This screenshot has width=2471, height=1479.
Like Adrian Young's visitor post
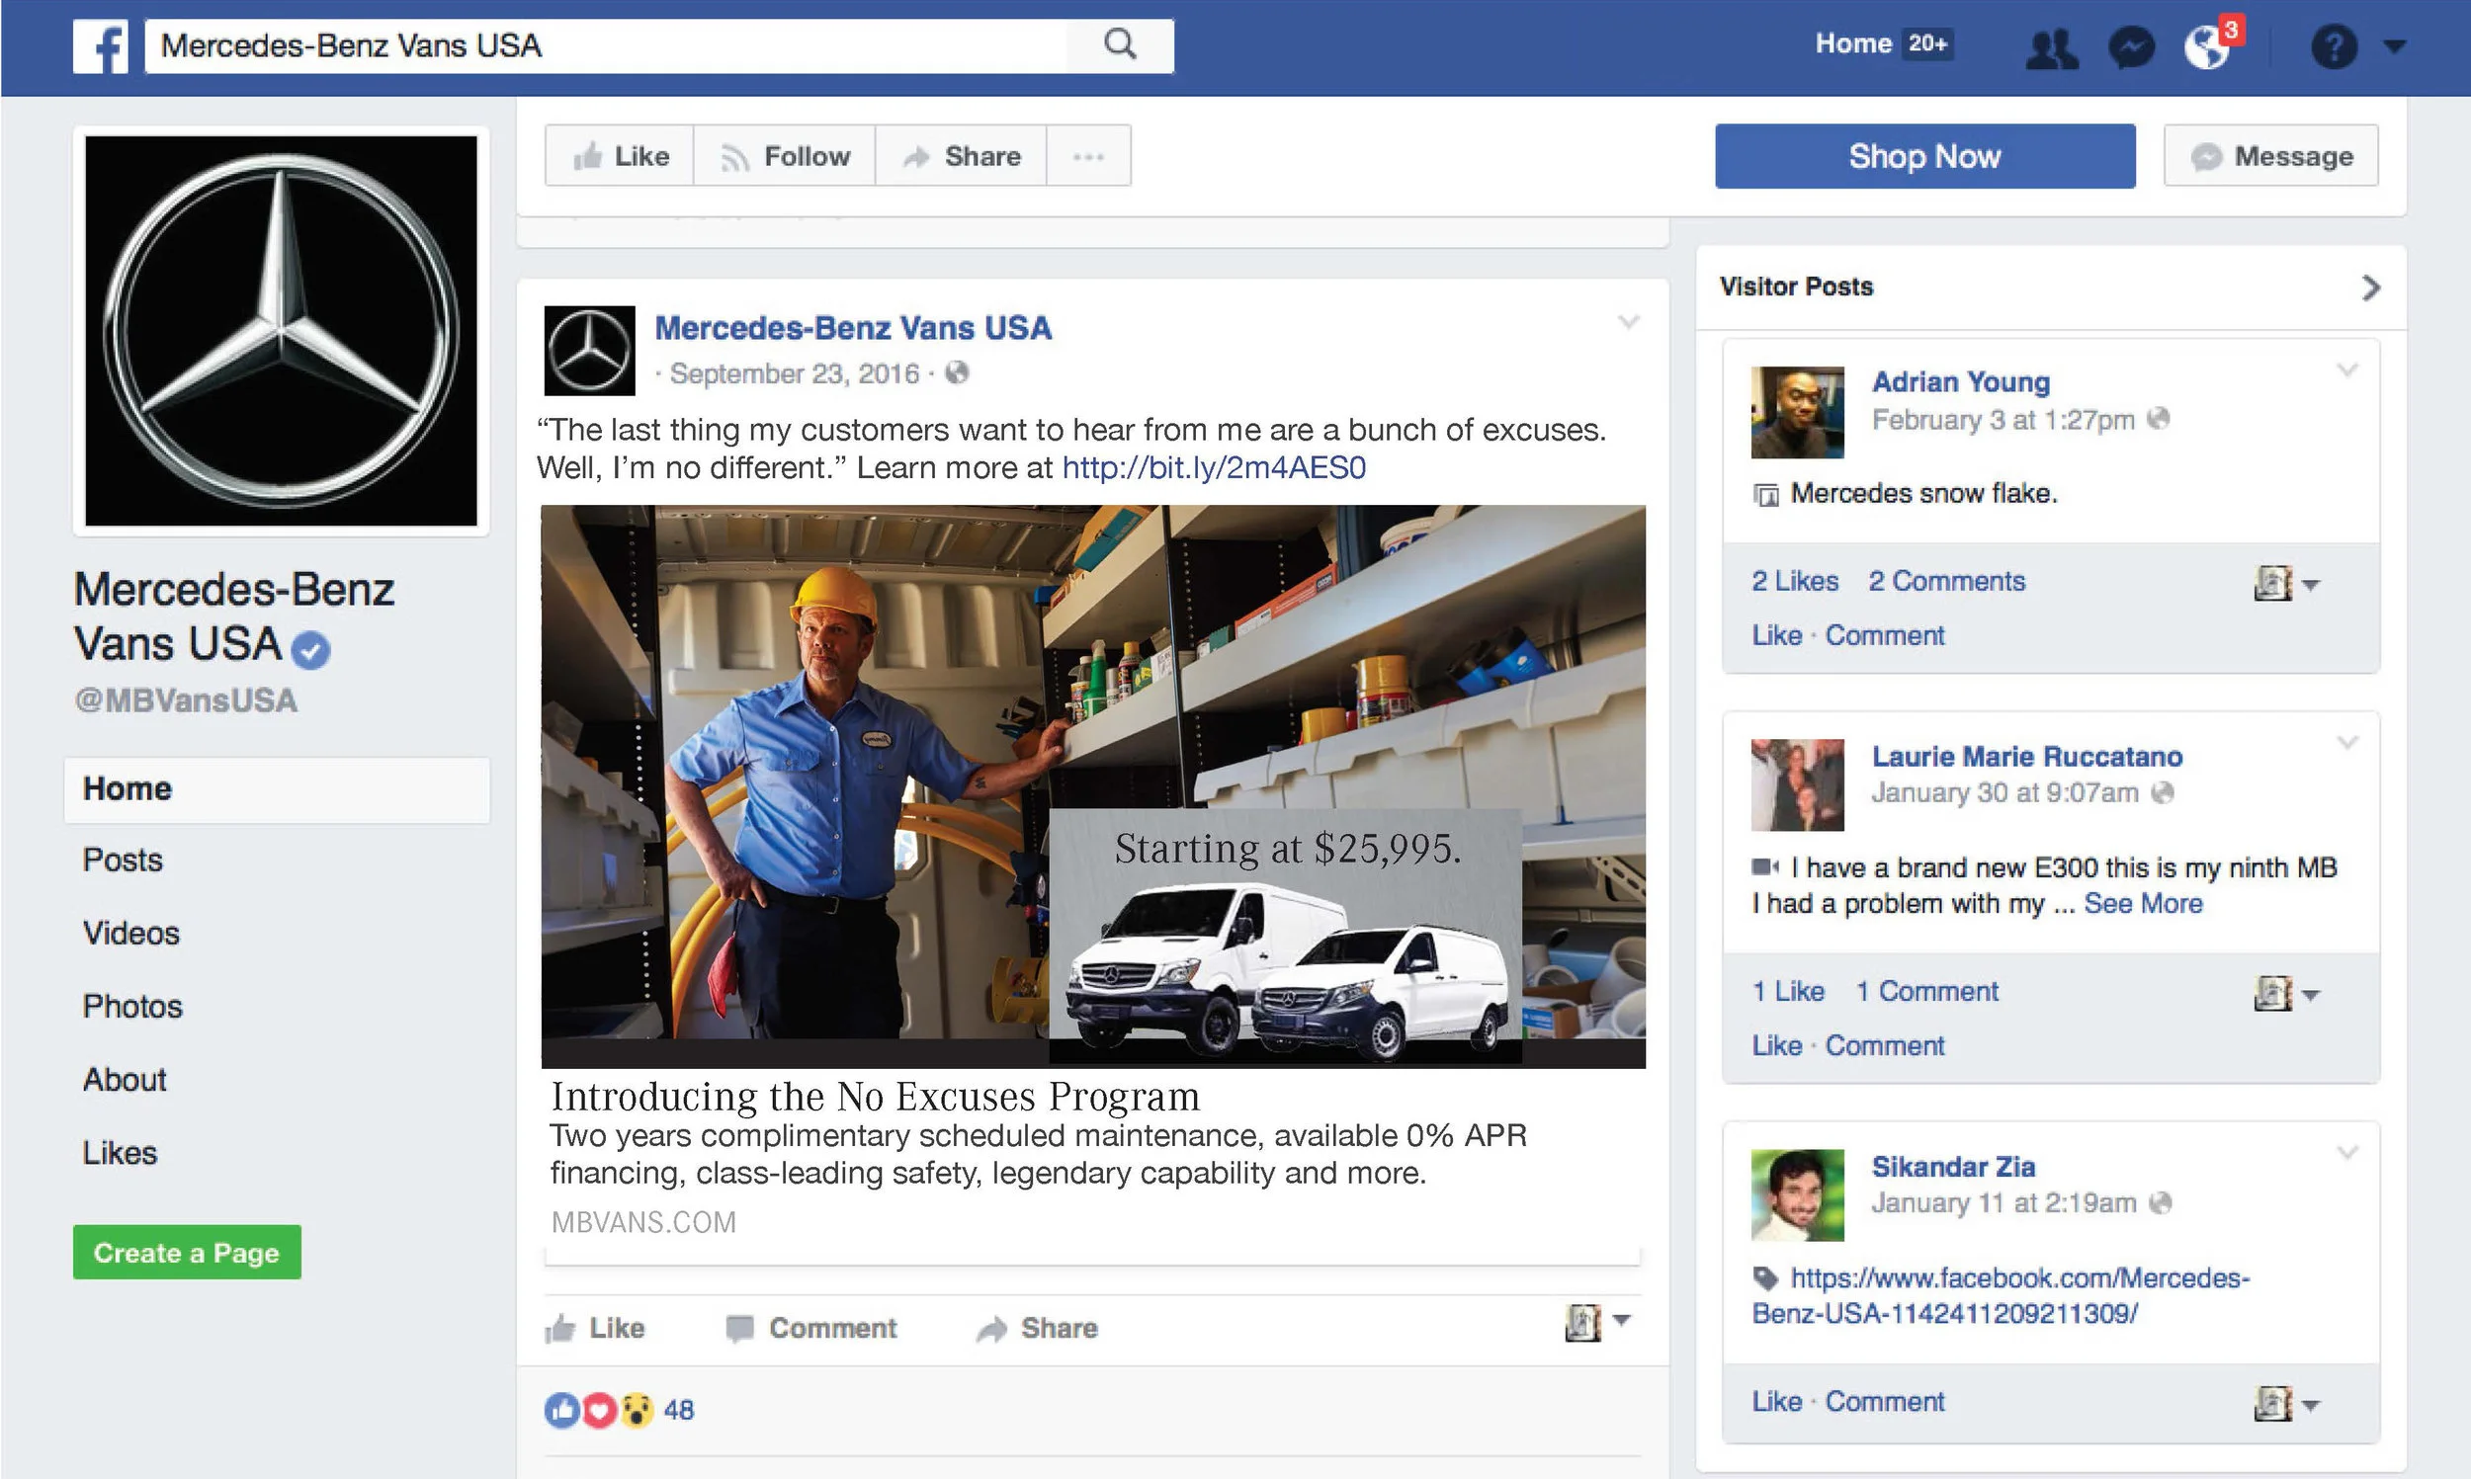point(1776,636)
